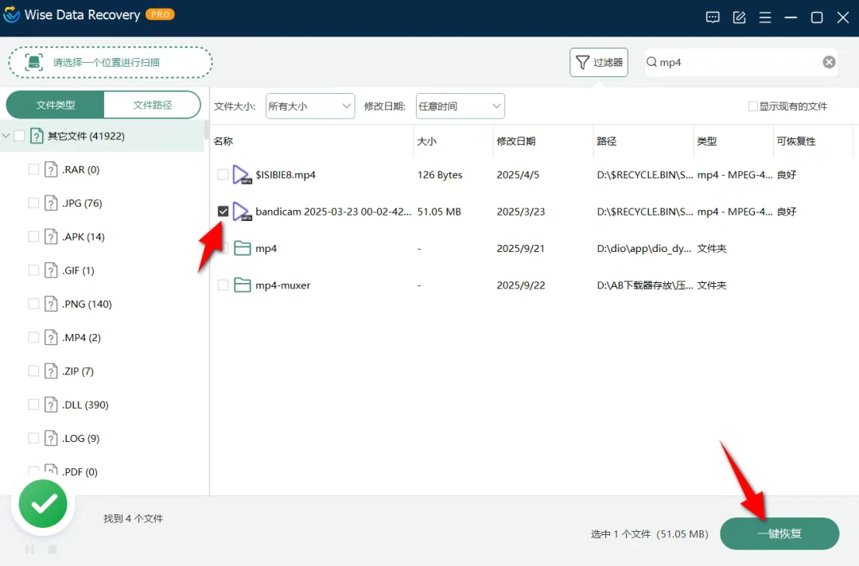This screenshot has width=859, height=566.
Task: Select the 文件类型 tab
Action: 56,105
